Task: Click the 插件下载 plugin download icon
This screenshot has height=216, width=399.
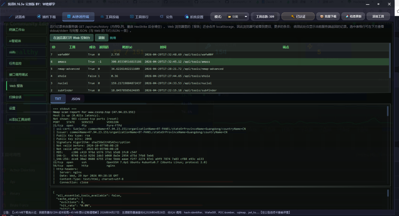Action: [39, 17]
